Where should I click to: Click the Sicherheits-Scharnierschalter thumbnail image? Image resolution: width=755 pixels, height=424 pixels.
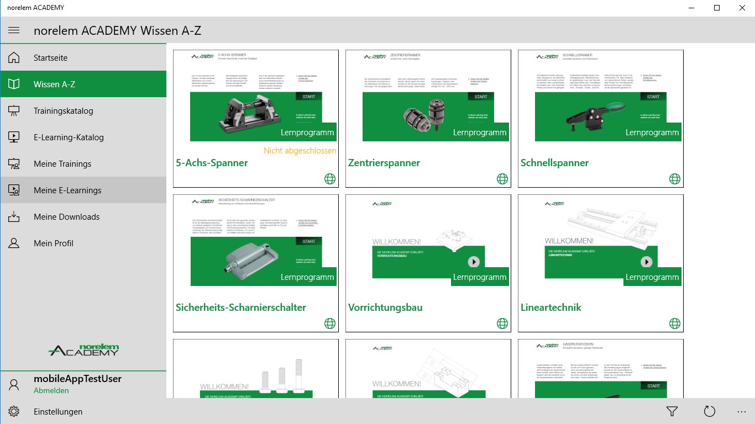point(256,241)
